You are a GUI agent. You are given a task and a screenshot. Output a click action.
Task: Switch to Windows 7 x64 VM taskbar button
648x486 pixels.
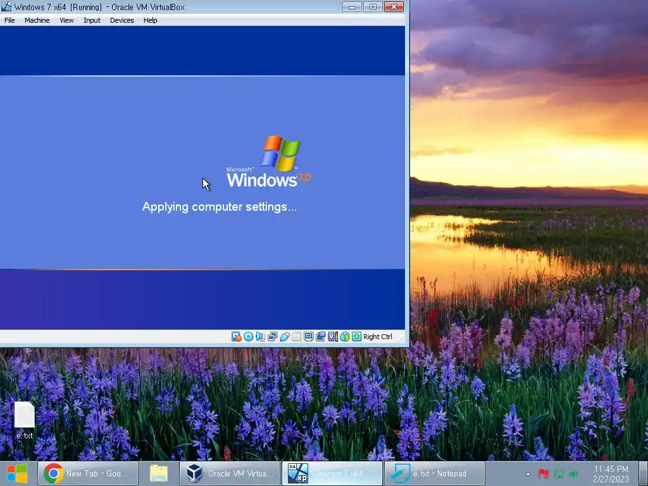coord(332,473)
